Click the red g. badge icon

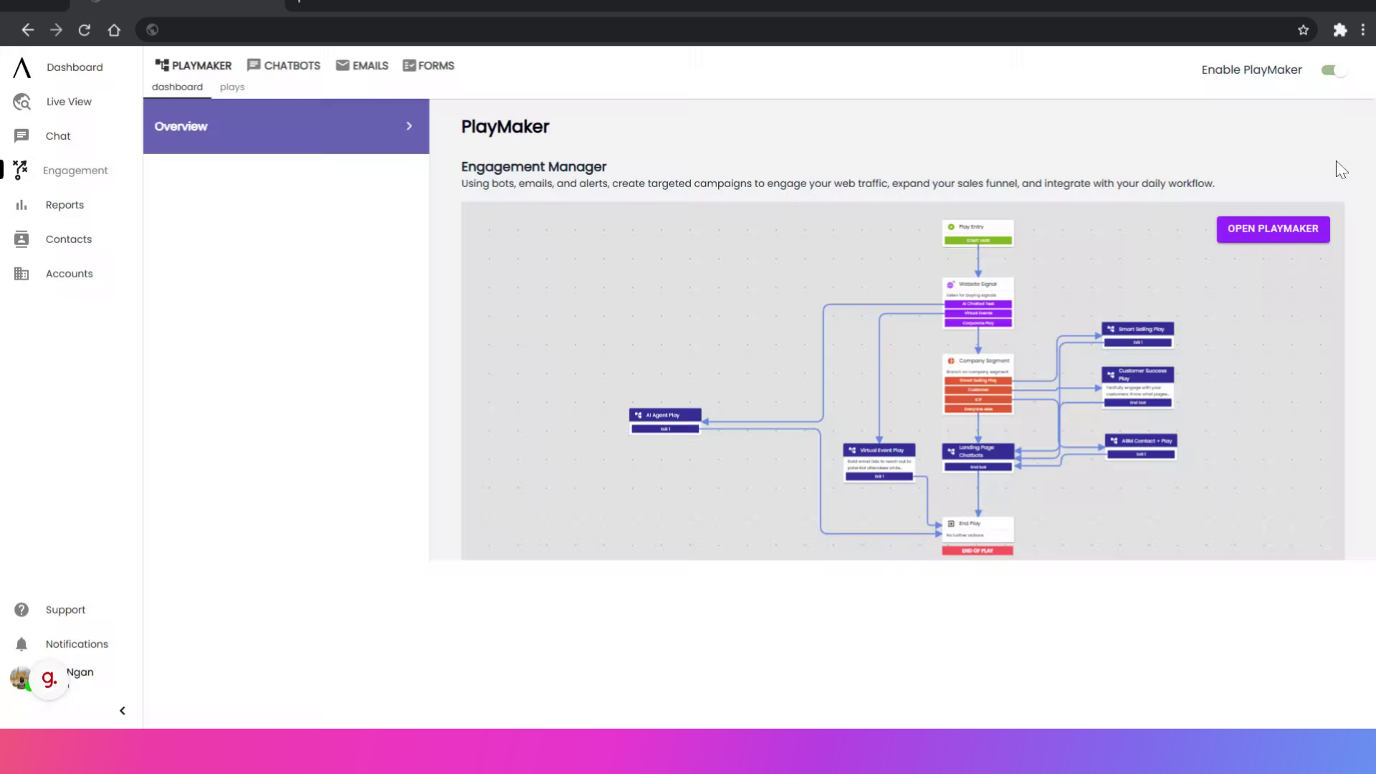tap(49, 679)
